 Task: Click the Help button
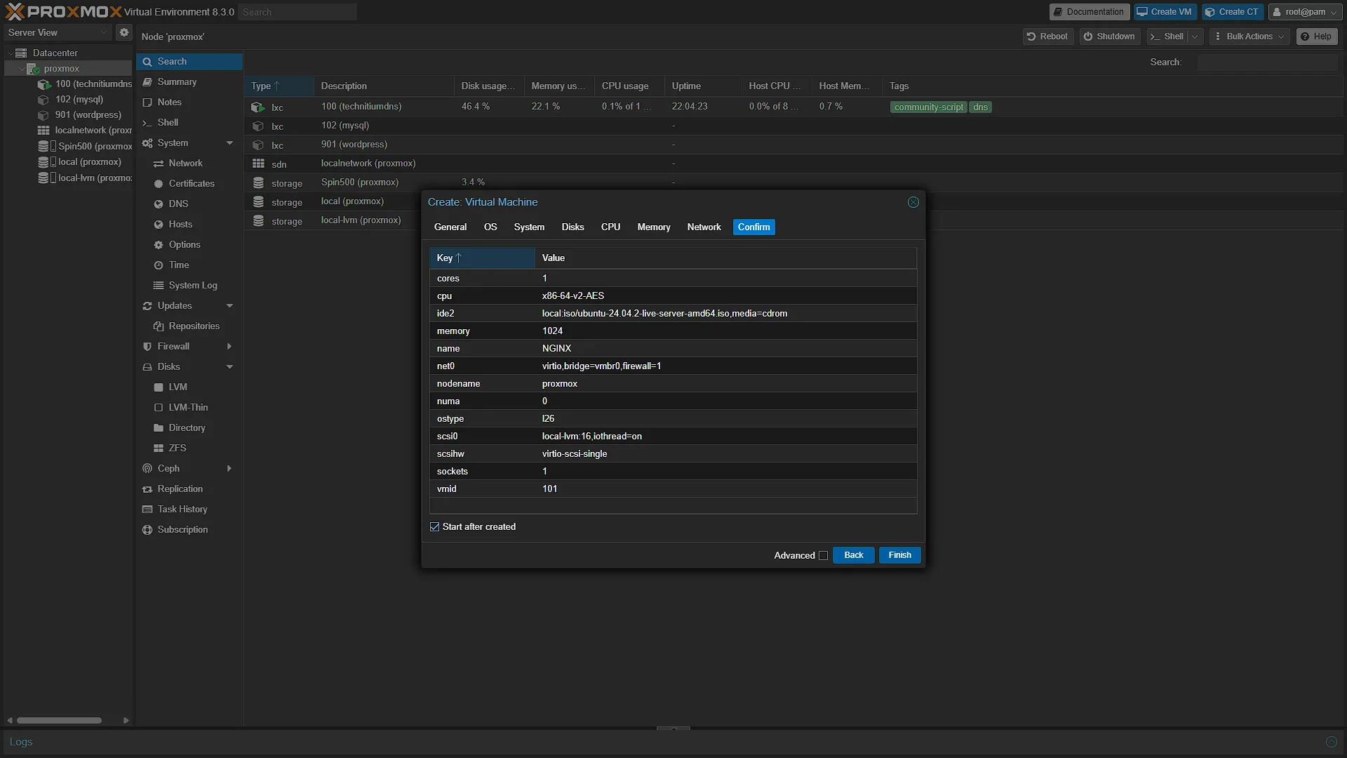pos(1316,36)
